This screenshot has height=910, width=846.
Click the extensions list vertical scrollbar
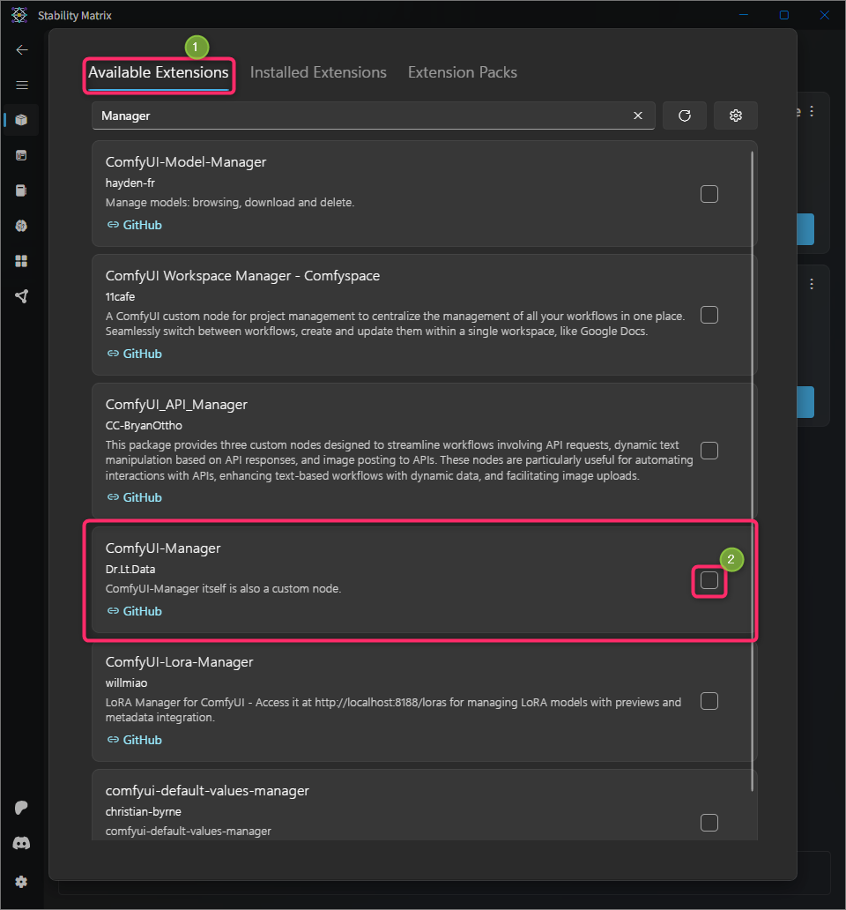(752, 471)
